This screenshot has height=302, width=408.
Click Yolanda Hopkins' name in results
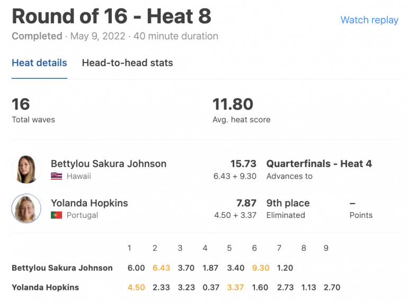click(x=89, y=203)
